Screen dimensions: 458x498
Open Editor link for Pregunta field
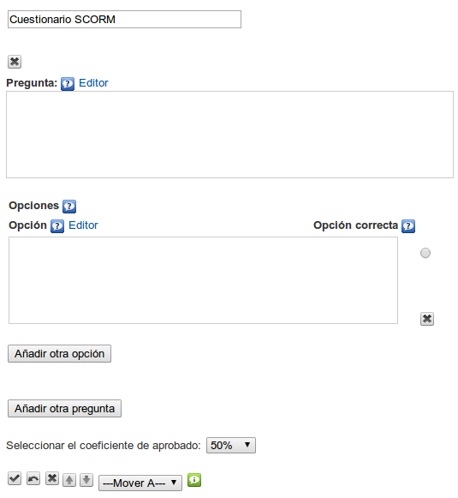click(93, 83)
